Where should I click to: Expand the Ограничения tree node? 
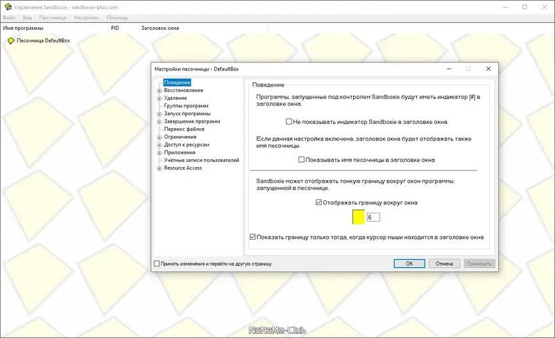160,138
